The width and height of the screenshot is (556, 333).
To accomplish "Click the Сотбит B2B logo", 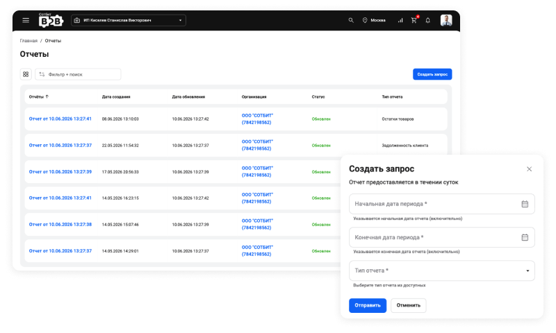I will coord(50,20).
